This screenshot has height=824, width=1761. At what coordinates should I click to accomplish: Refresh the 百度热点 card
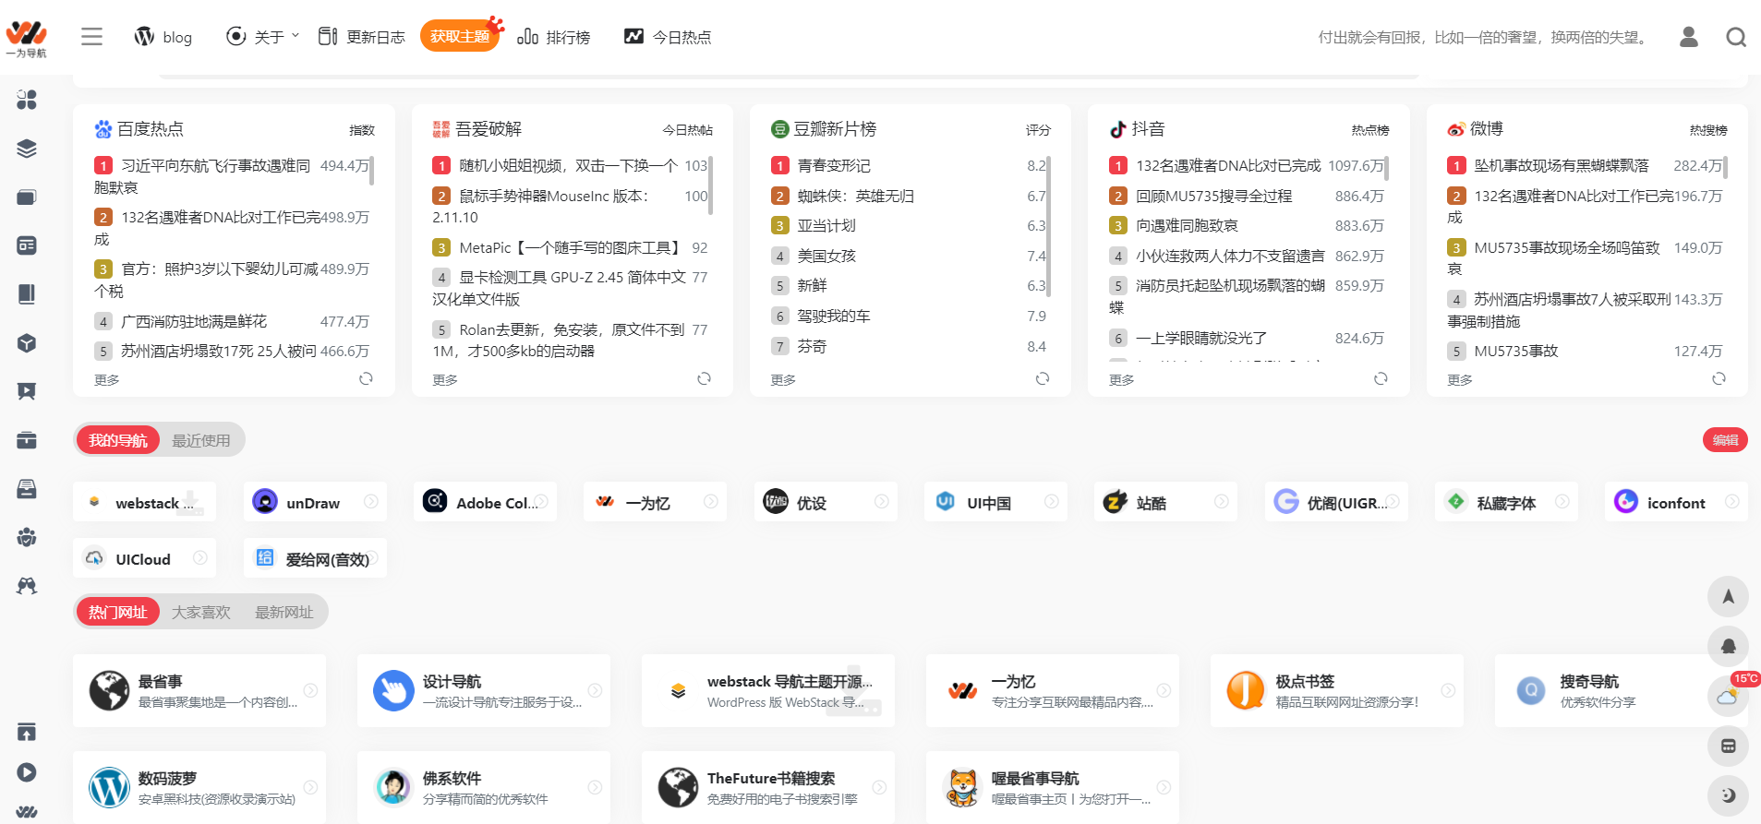[366, 378]
